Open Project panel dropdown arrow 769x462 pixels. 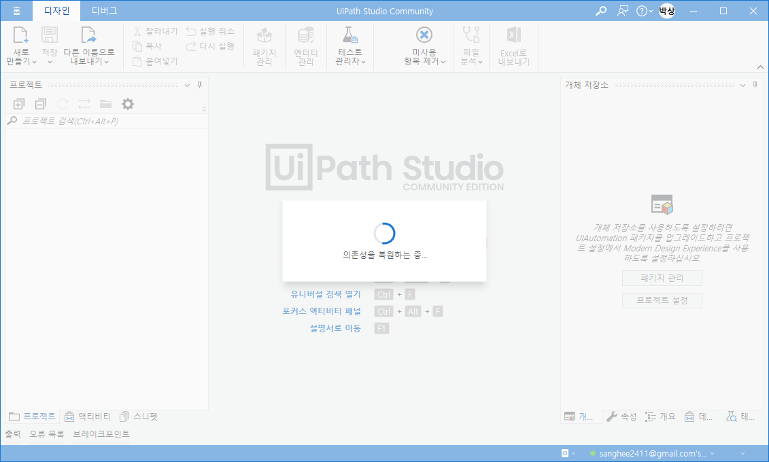(188, 85)
